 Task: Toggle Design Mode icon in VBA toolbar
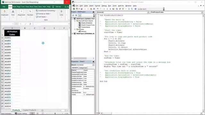coord(113,9)
